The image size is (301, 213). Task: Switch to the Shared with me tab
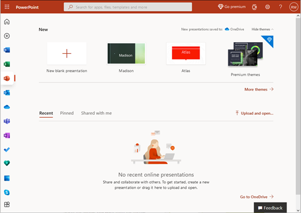[x=96, y=113]
